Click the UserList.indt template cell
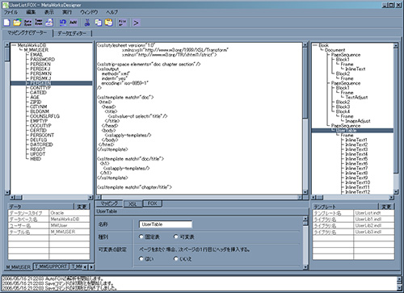Viewport: 404px width, 293px height. [373, 213]
